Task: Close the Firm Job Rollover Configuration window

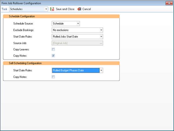Action: tap(169, 3)
